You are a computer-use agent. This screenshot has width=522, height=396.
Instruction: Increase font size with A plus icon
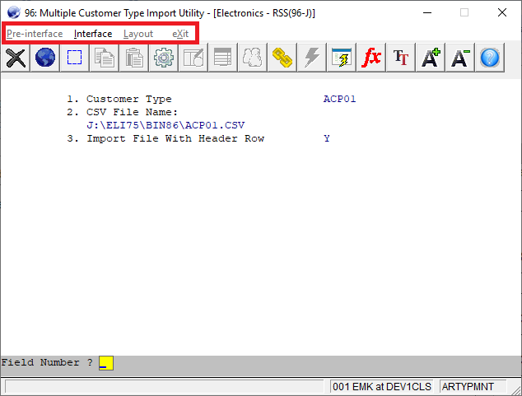(x=430, y=58)
